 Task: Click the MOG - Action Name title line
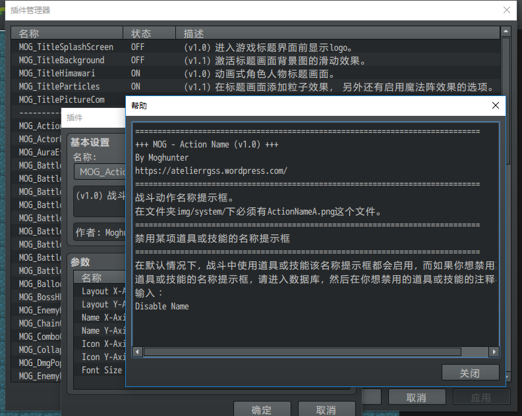click(206, 144)
